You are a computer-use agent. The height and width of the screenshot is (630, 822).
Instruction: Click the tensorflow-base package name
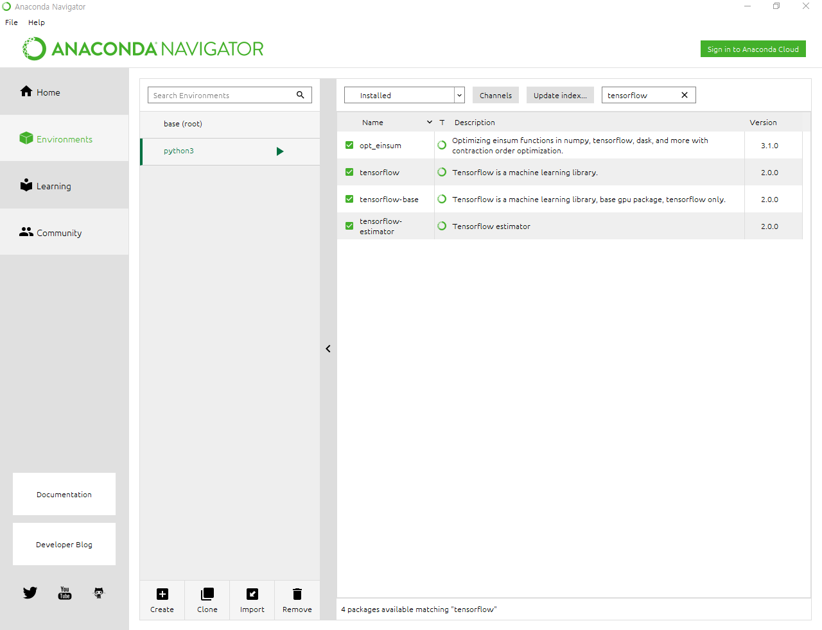[389, 200]
